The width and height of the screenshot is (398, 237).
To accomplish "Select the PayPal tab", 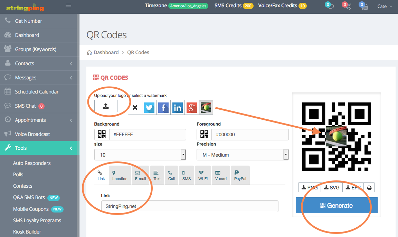I will pyautogui.click(x=240, y=175).
